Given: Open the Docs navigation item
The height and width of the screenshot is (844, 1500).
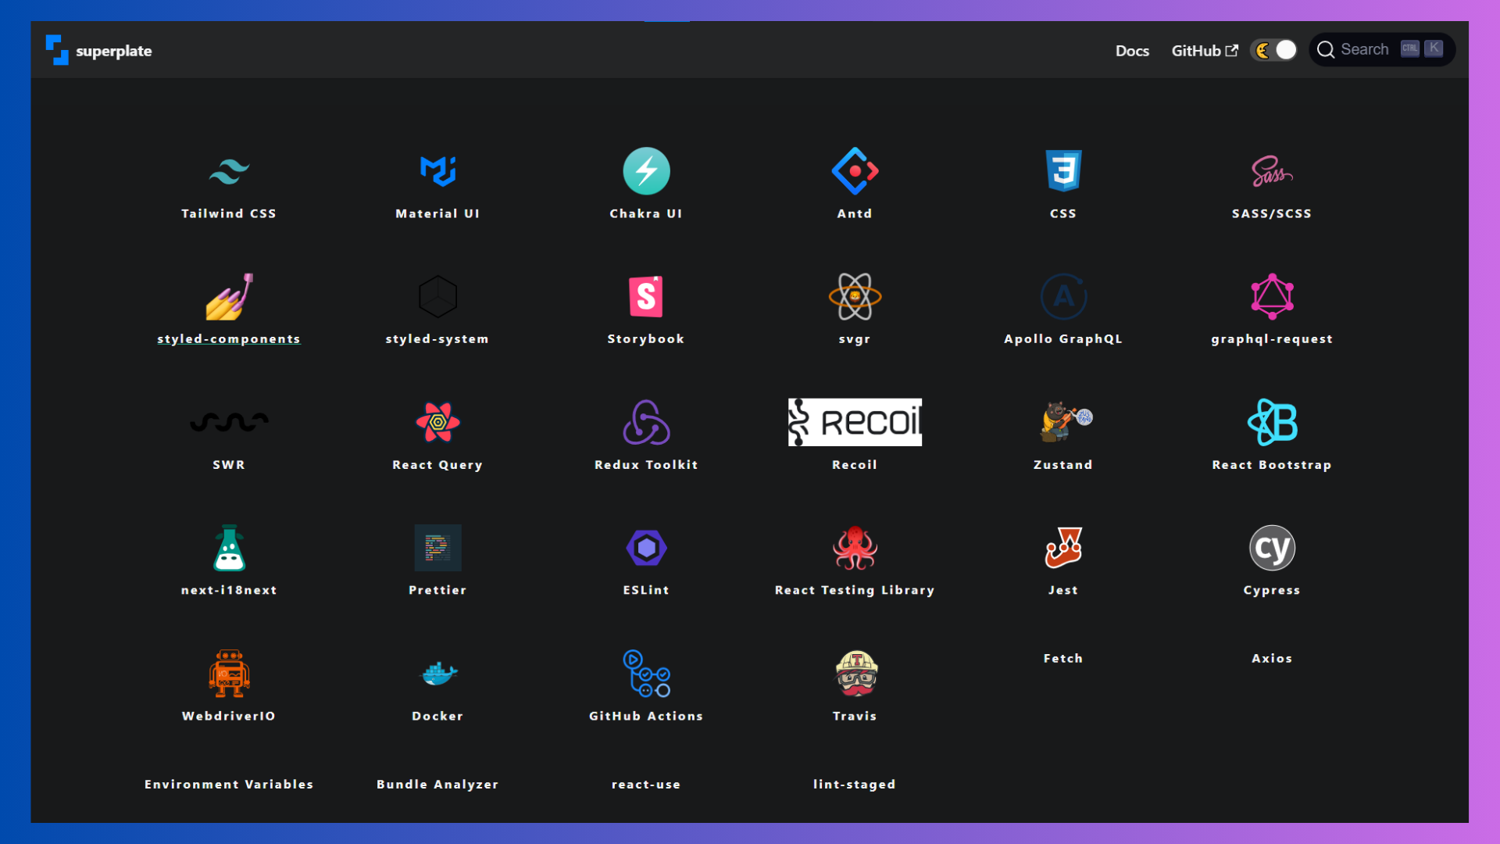Looking at the screenshot, I should coord(1132,51).
